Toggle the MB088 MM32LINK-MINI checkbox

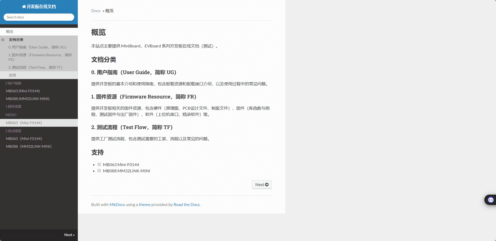point(99,171)
